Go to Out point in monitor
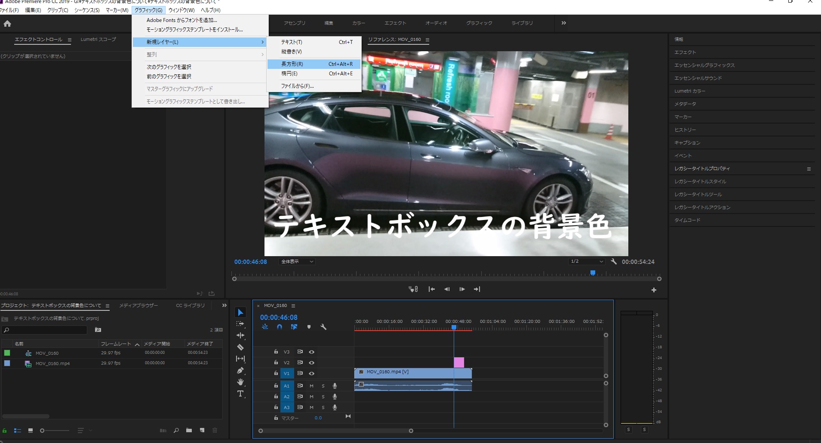 point(477,289)
